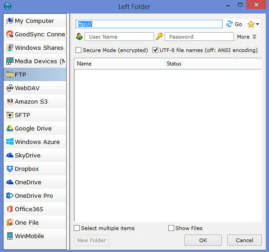The width and height of the screenshot is (269, 252).
Task: Select the My Computer icon in sidebar
Action: click(10, 21)
